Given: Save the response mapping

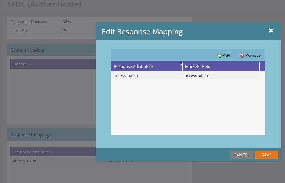Looking at the screenshot, I should coord(266,155).
